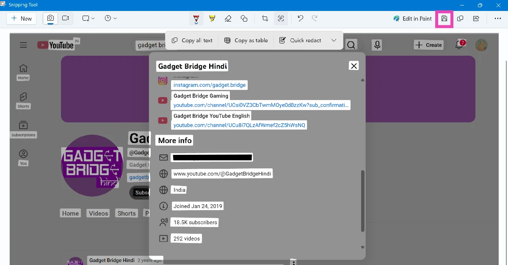Open the See more menu
This screenshot has height=265, width=508.
pos(498,19)
